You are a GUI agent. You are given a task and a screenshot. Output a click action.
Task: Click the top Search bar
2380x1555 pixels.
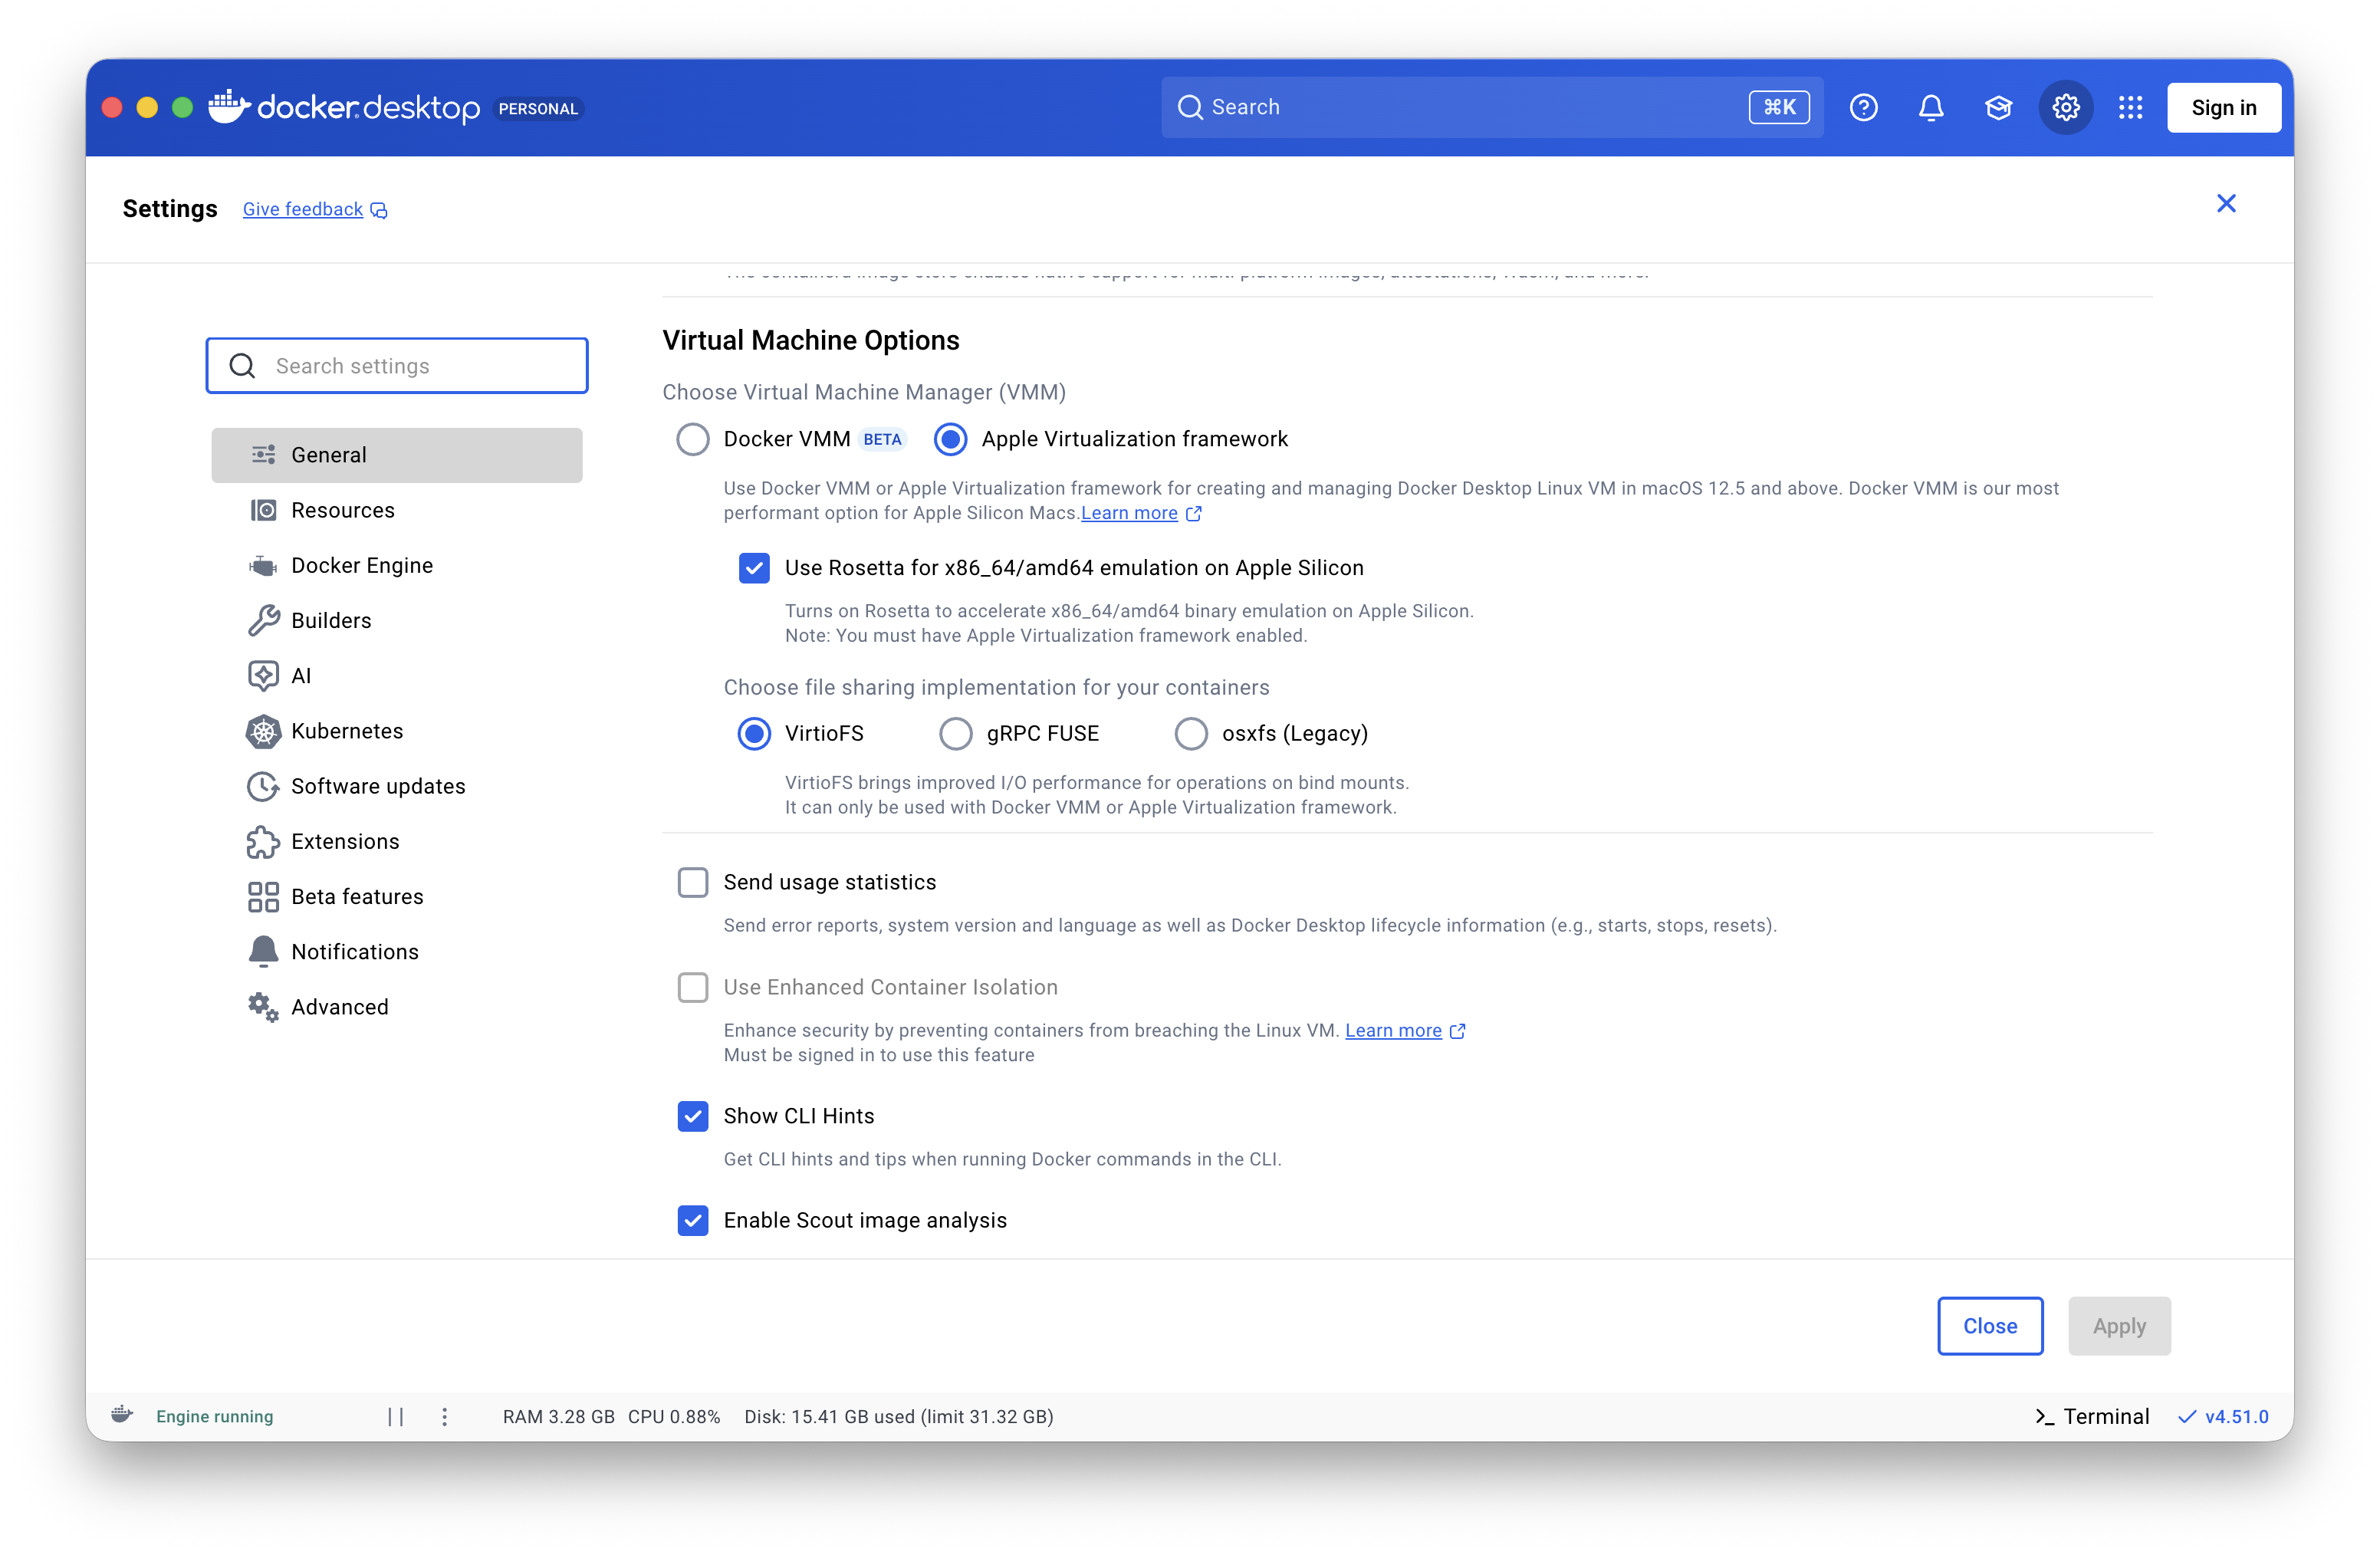point(1492,107)
